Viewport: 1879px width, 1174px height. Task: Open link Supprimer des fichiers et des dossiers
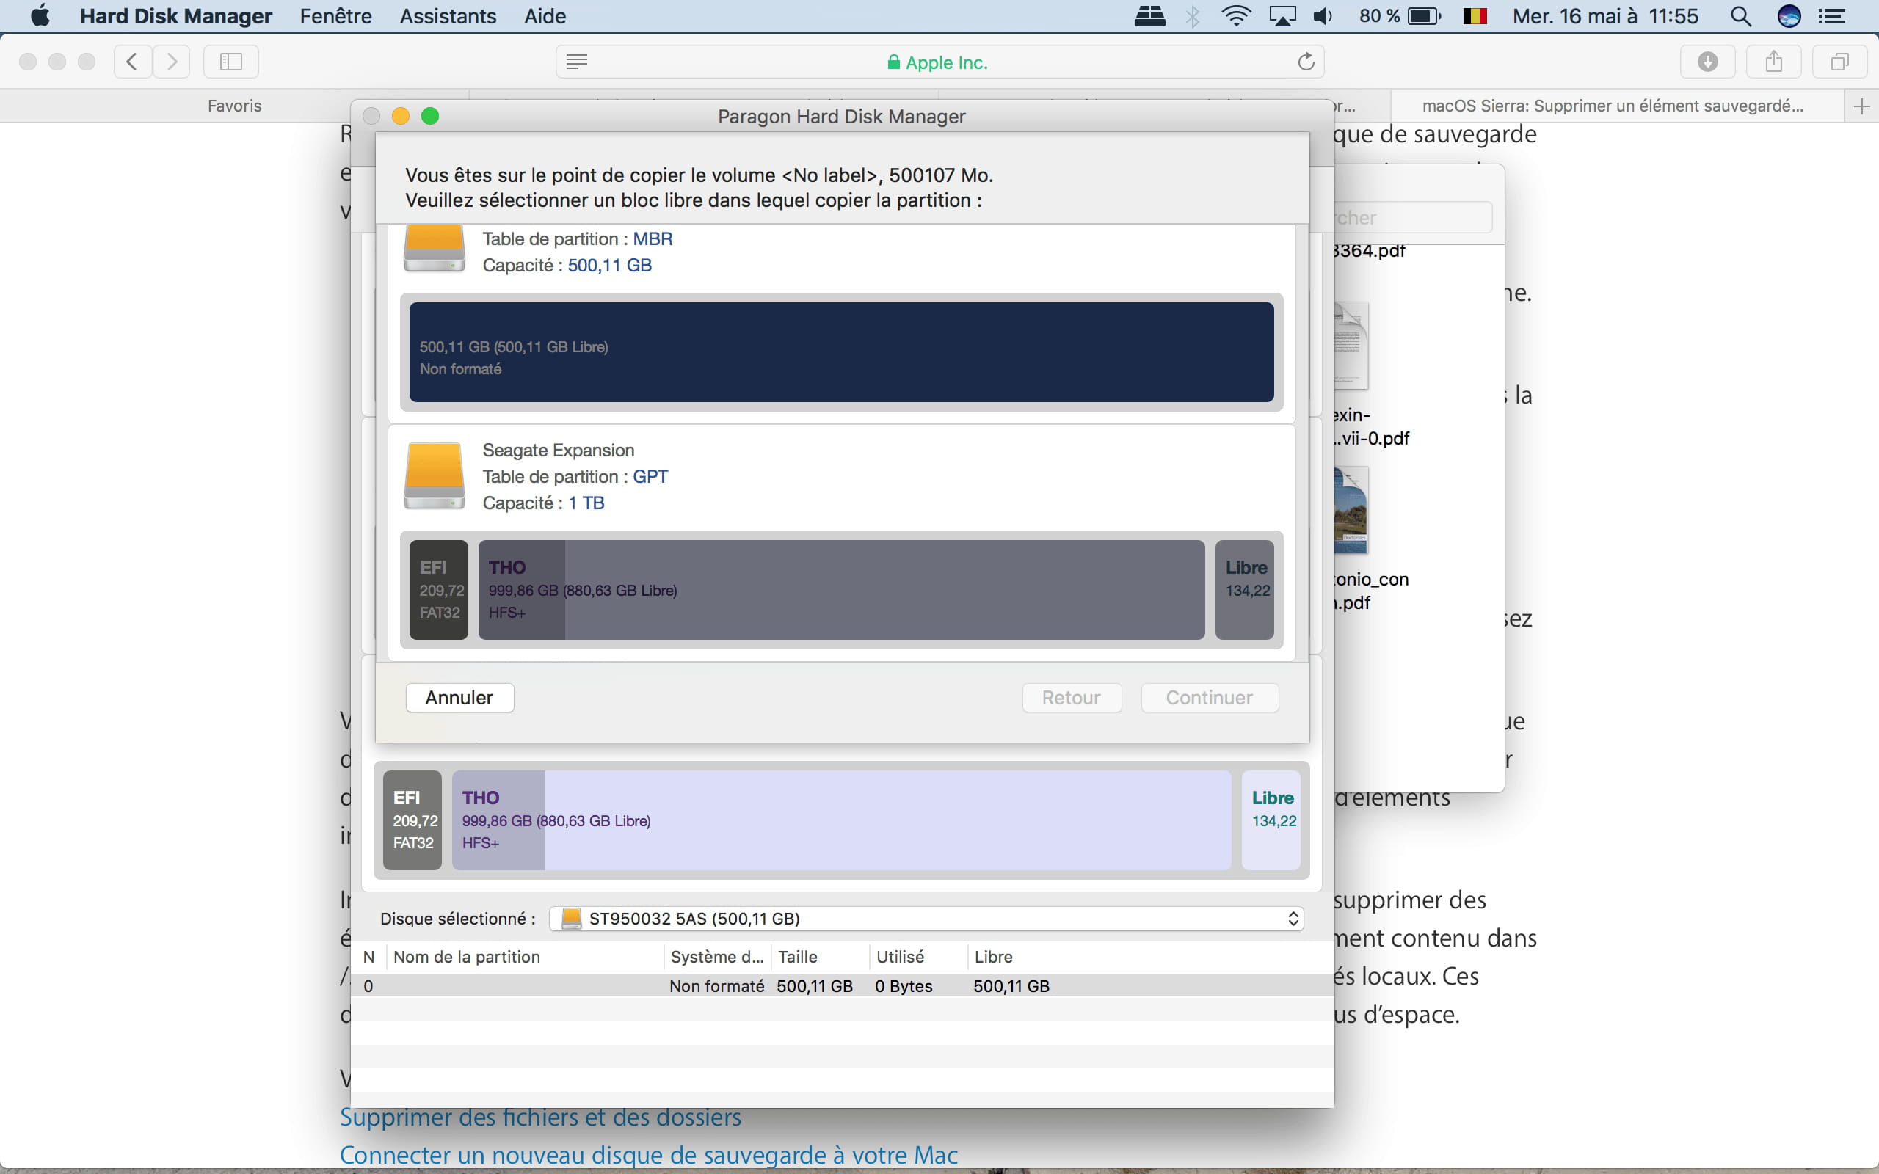[x=540, y=1117]
